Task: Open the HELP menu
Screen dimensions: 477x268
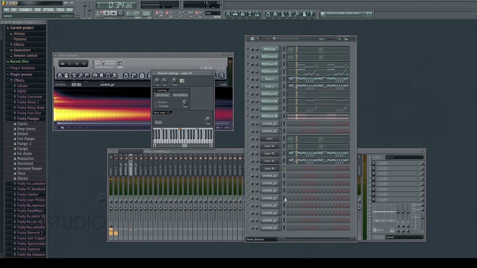Action: click(70, 10)
